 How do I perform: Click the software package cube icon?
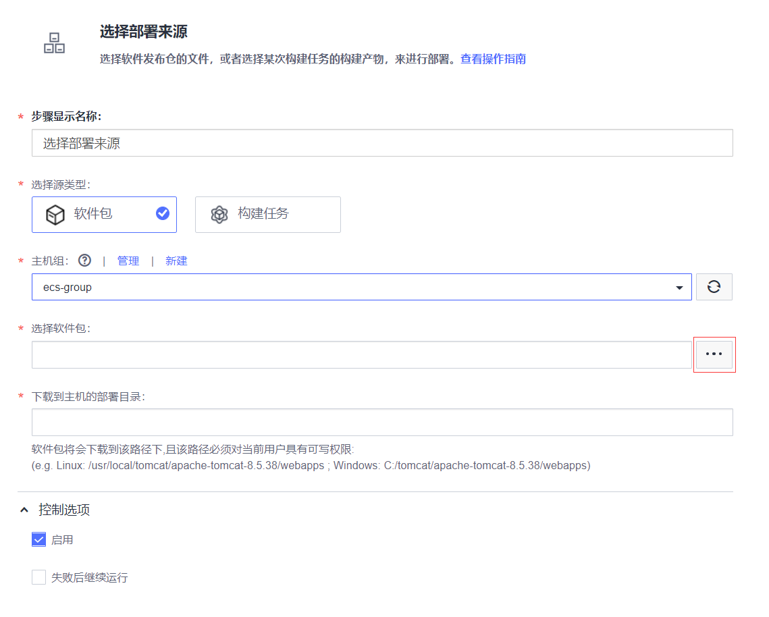55,215
